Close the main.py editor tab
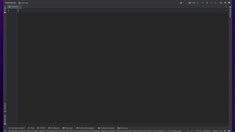This screenshot has width=235, height=132. pyautogui.click(x=20, y=7)
